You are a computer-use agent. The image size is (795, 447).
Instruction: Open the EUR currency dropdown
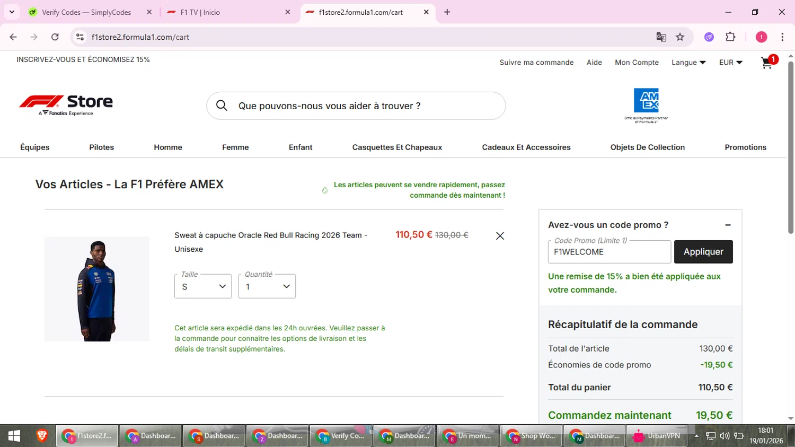coord(731,63)
